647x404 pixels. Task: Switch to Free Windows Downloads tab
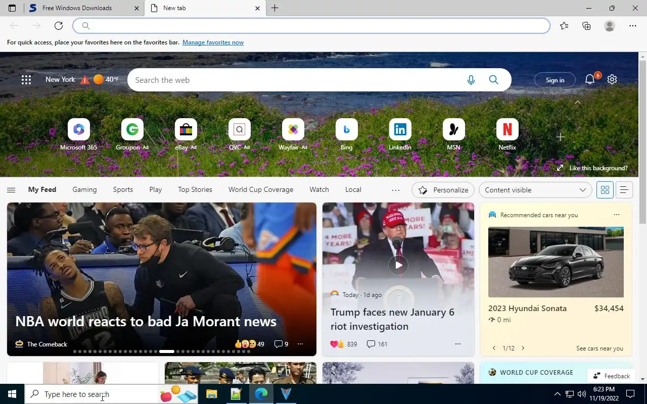coord(84,8)
